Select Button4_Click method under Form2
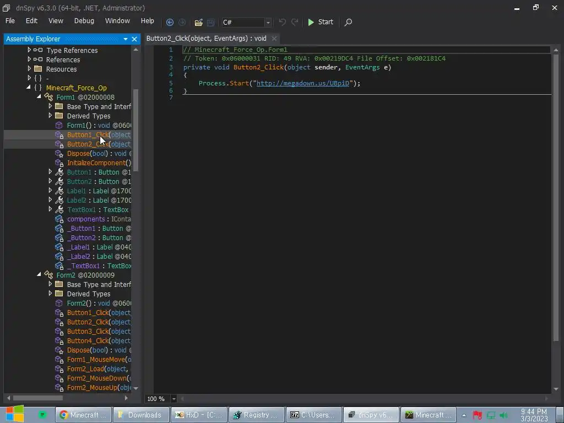564x423 pixels. 99,340
